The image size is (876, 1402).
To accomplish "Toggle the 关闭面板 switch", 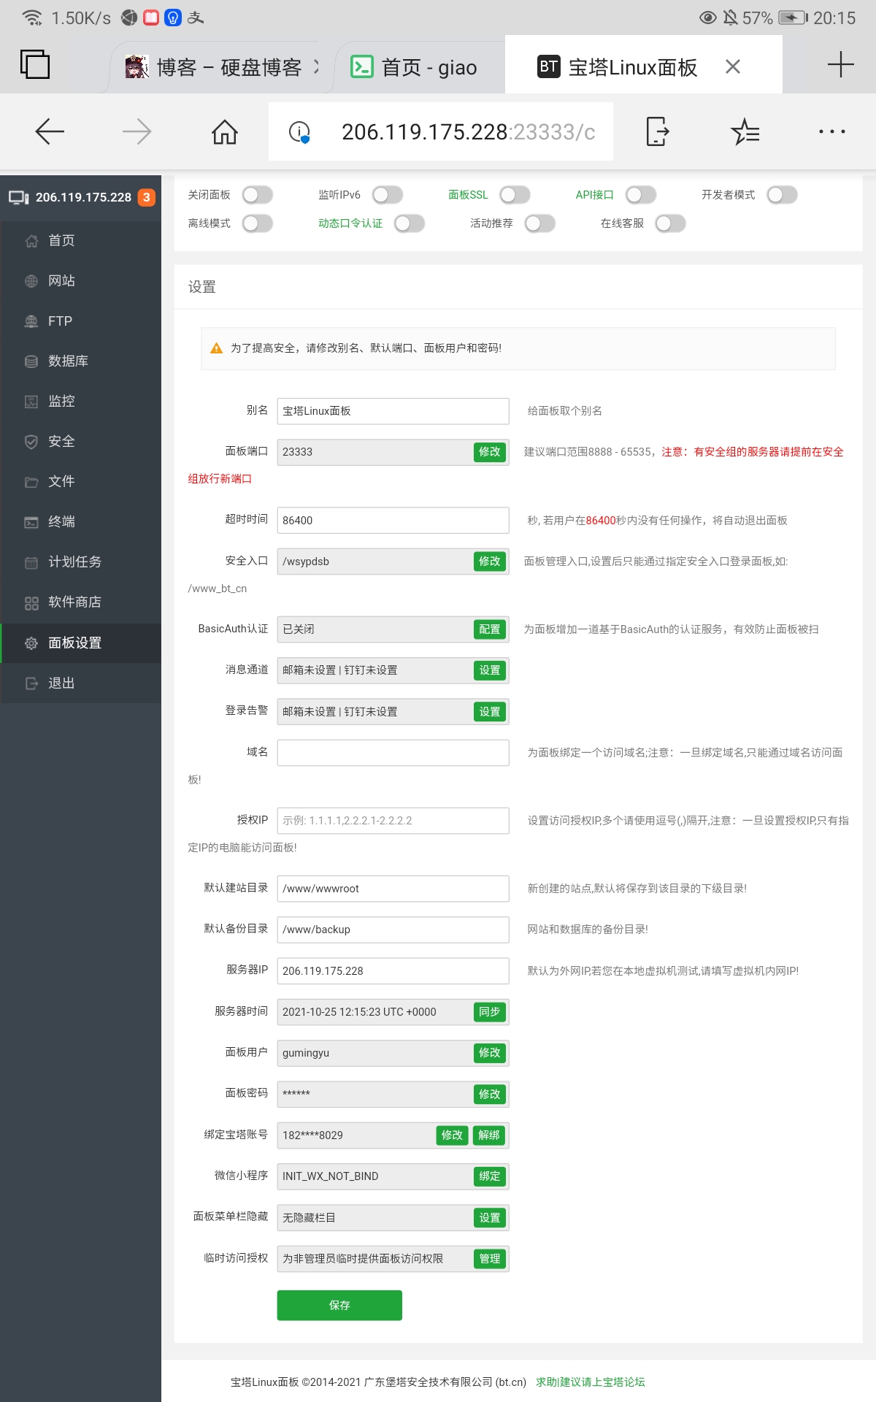I will (258, 195).
